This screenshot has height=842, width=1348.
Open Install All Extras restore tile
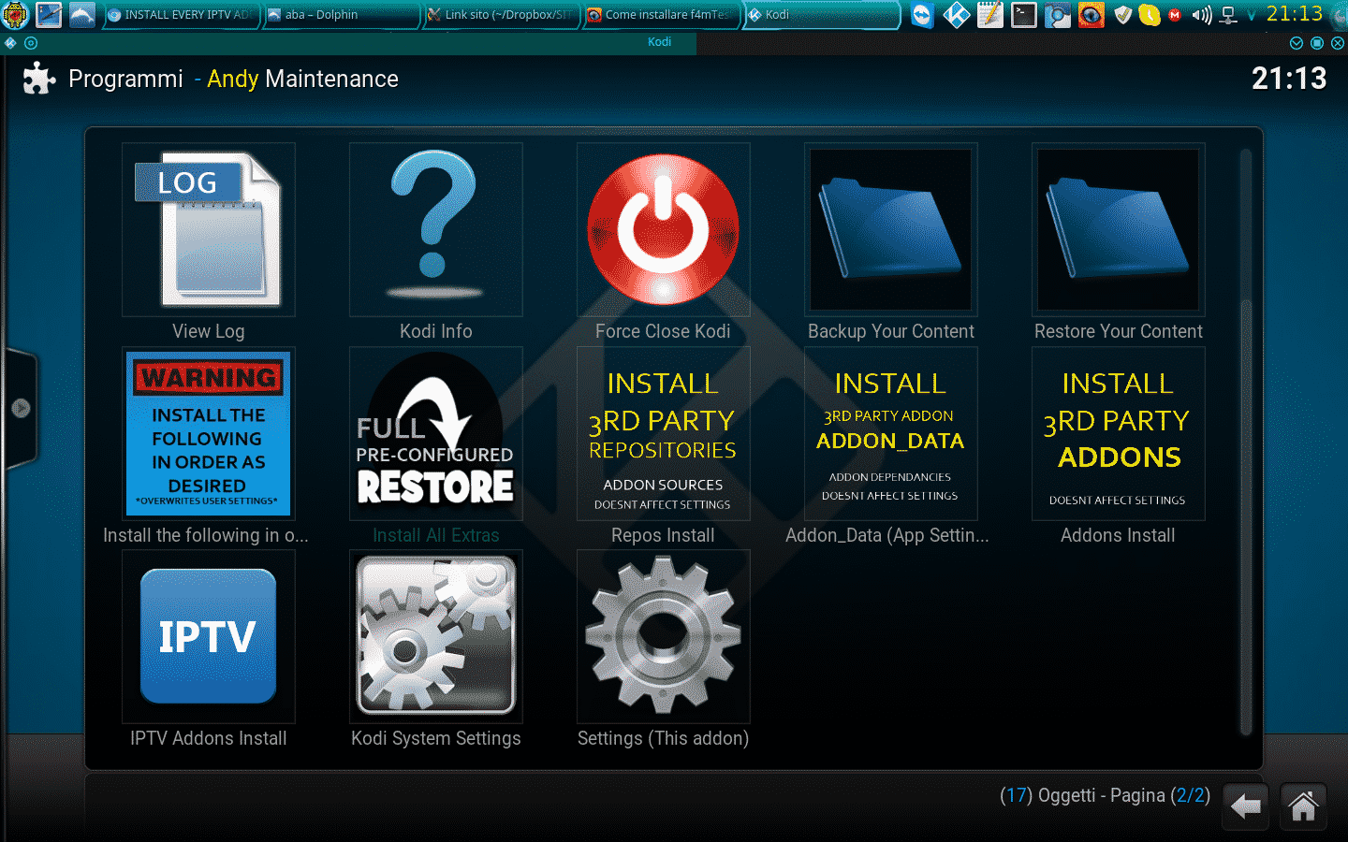[x=436, y=434]
